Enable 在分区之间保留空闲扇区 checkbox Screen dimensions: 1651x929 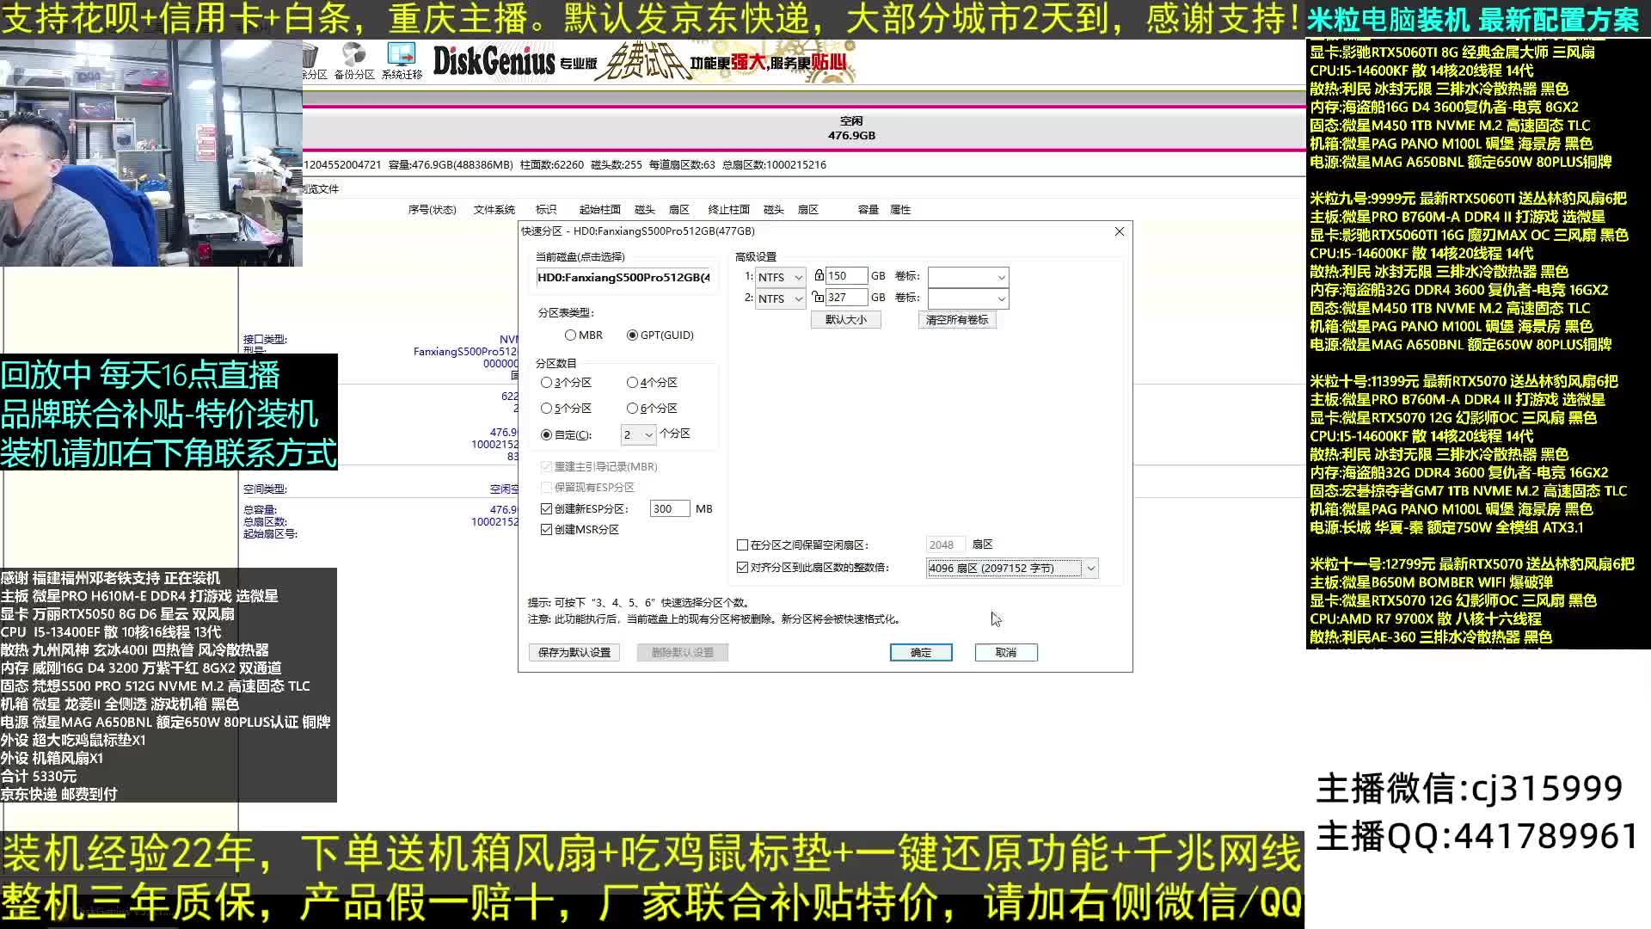743,544
